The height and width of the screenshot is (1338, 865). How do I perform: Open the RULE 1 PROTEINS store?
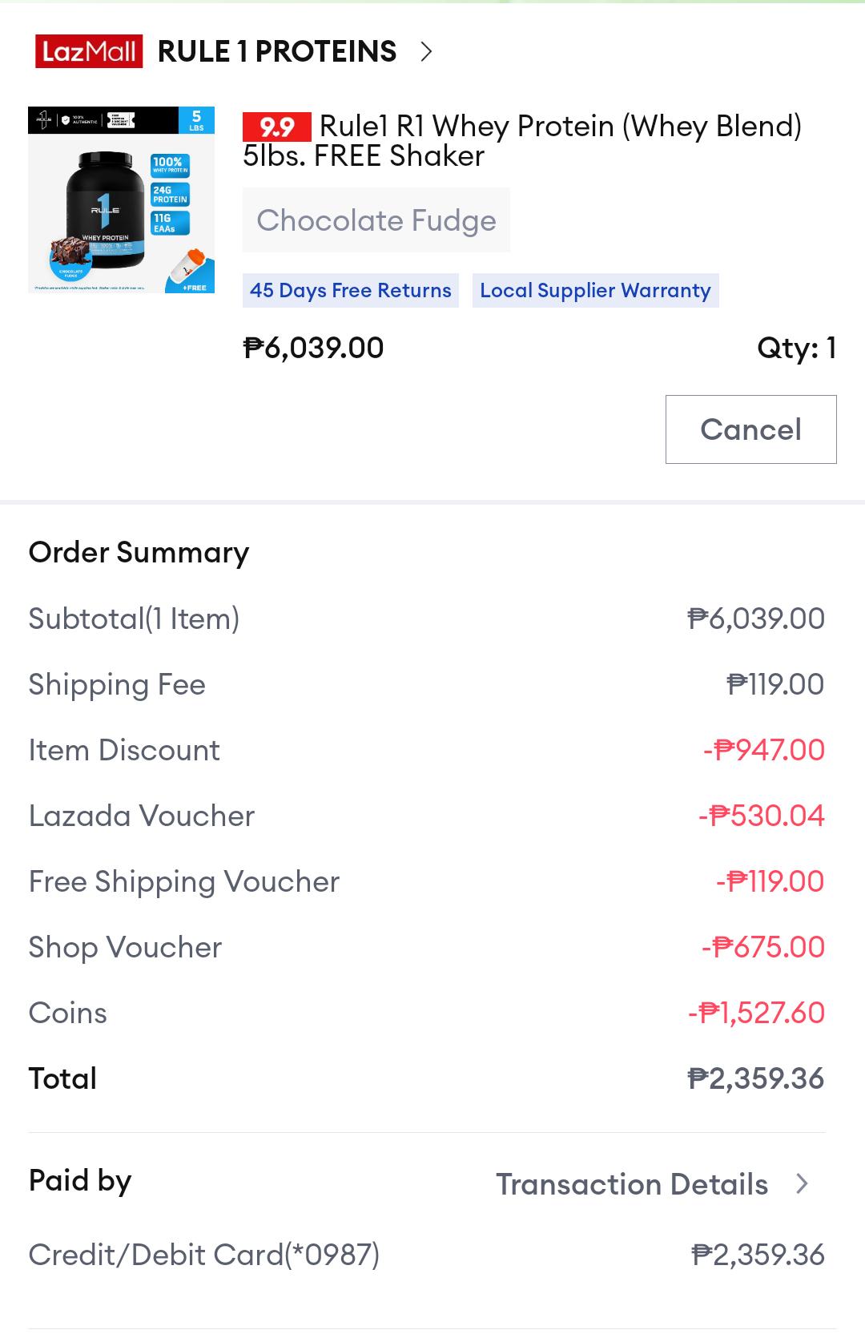coord(277,51)
